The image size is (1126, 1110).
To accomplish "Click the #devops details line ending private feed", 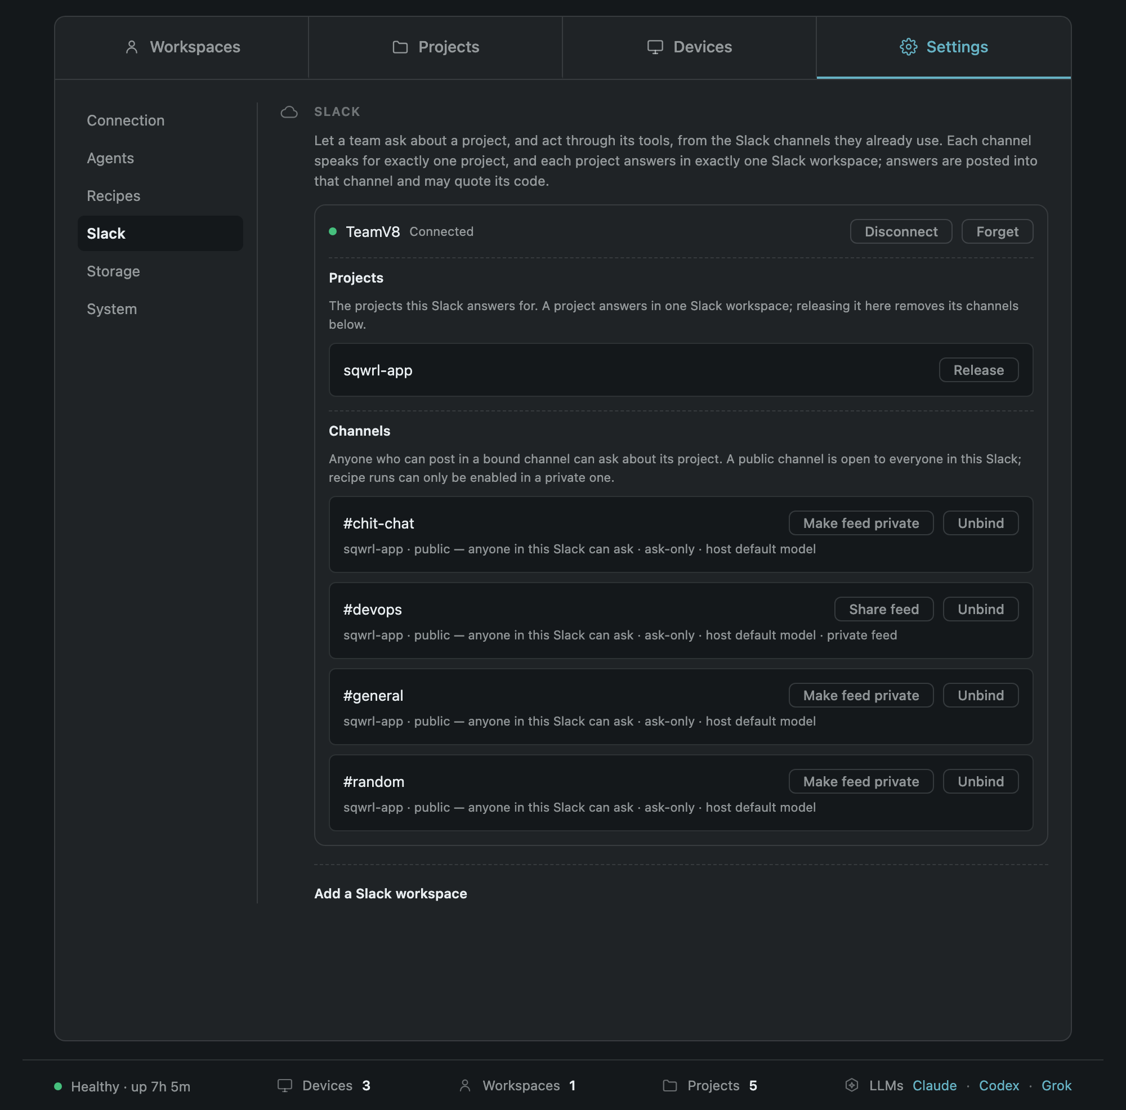I will pos(620,635).
